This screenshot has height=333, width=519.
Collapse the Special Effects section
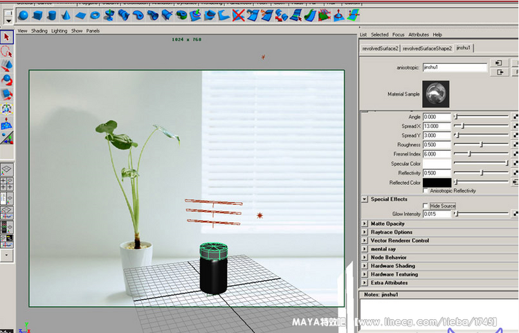point(365,199)
